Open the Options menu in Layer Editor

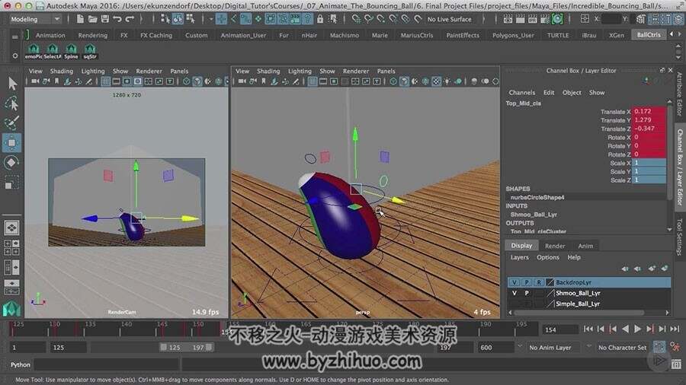[x=548, y=257]
